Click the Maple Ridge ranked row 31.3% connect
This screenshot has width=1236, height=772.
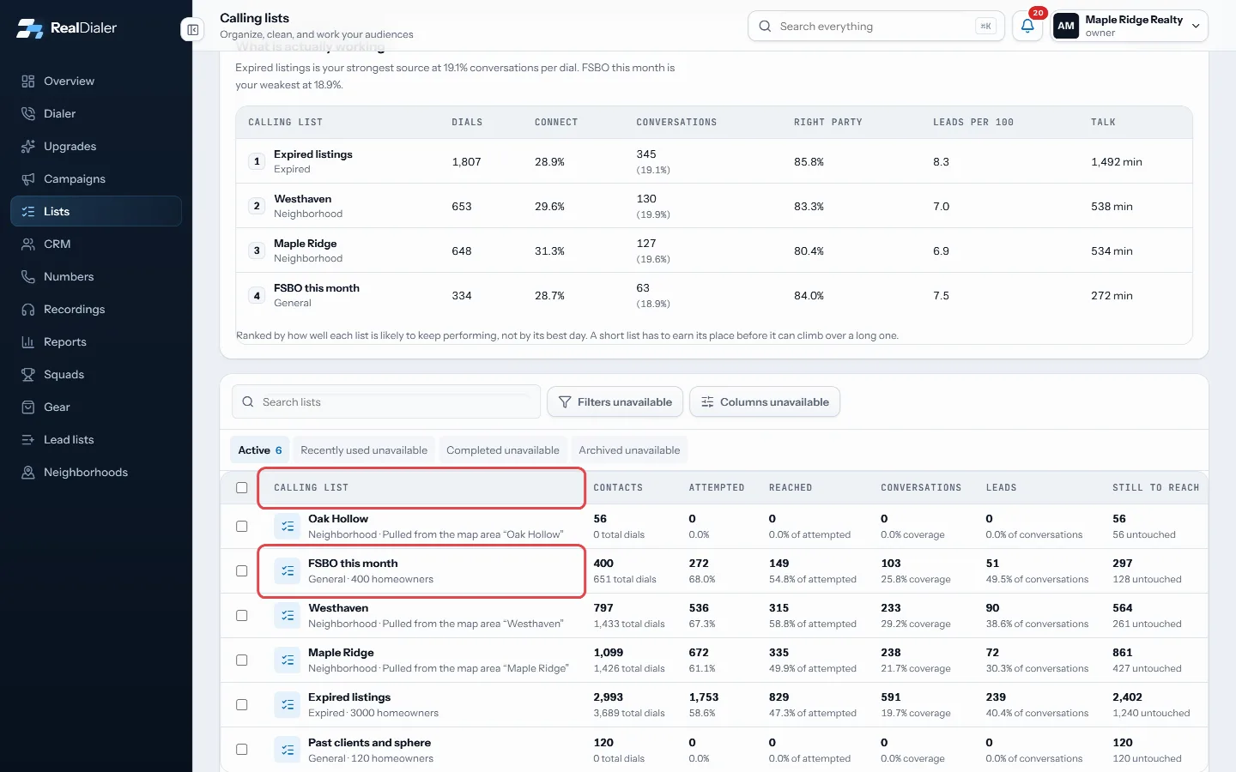coord(549,250)
